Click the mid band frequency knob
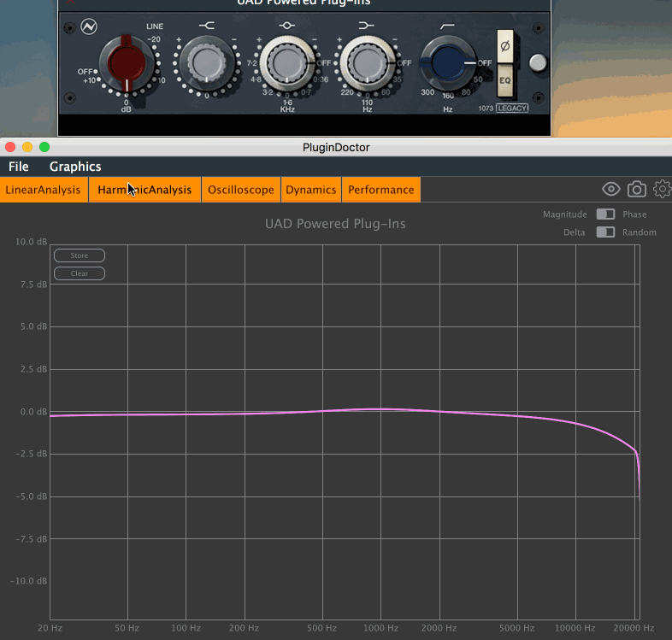The image size is (672, 640). click(x=287, y=63)
